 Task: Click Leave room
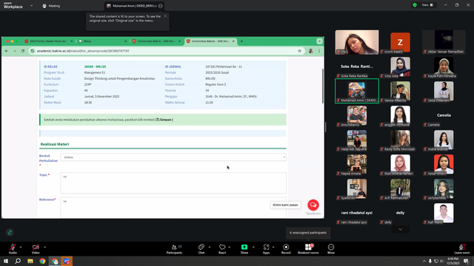pos(462,249)
